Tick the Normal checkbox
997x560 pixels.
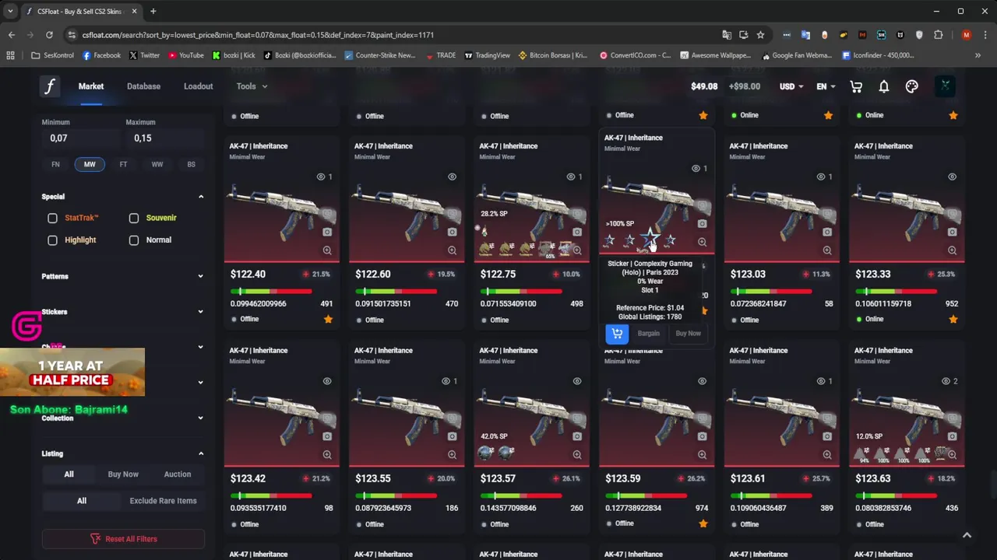coord(134,240)
